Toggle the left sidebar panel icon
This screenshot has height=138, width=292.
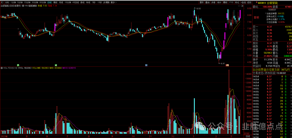[x=2, y=3]
